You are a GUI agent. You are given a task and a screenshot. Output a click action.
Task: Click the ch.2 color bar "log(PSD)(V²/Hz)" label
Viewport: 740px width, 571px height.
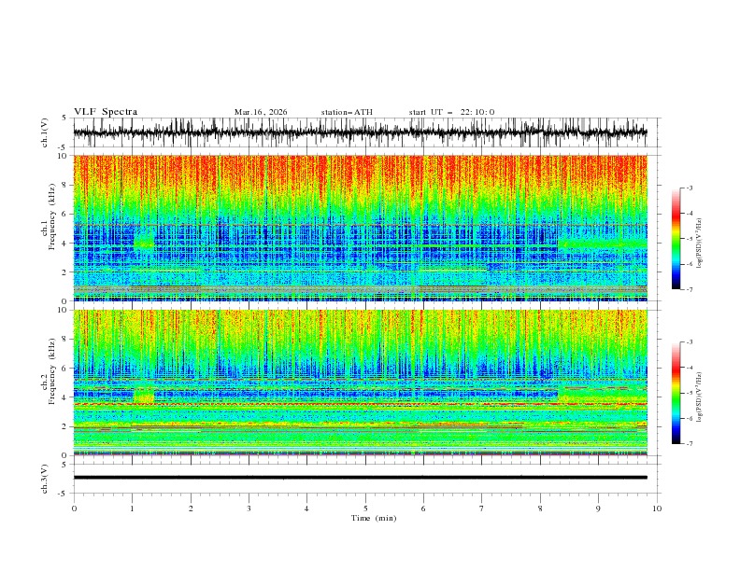(x=699, y=397)
